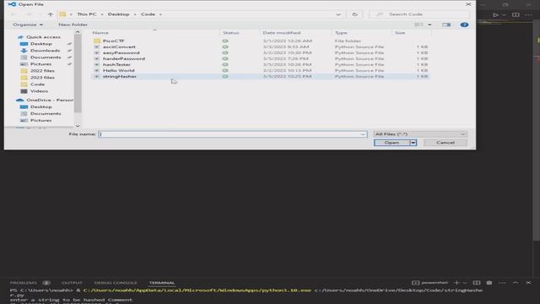Create a New folder
Image resolution: width=540 pixels, height=304 pixels.
(x=73, y=24)
